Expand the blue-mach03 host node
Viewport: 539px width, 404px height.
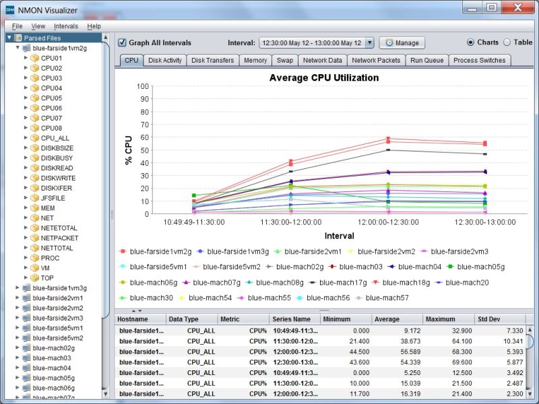tap(18, 358)
